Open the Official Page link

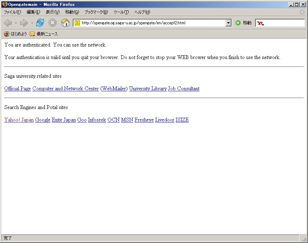click(17, 89)
